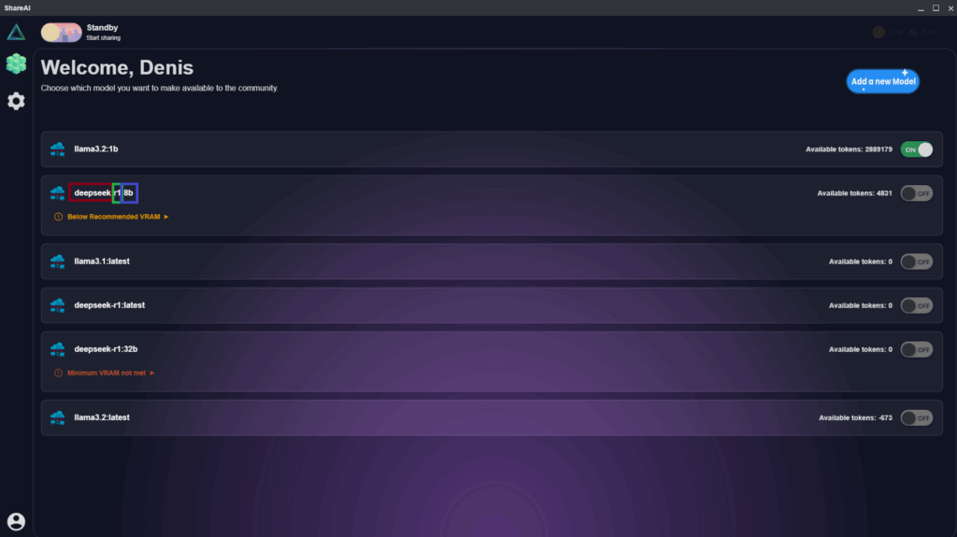
Task: Close the ShareAI window
Action: pos(950,7)
